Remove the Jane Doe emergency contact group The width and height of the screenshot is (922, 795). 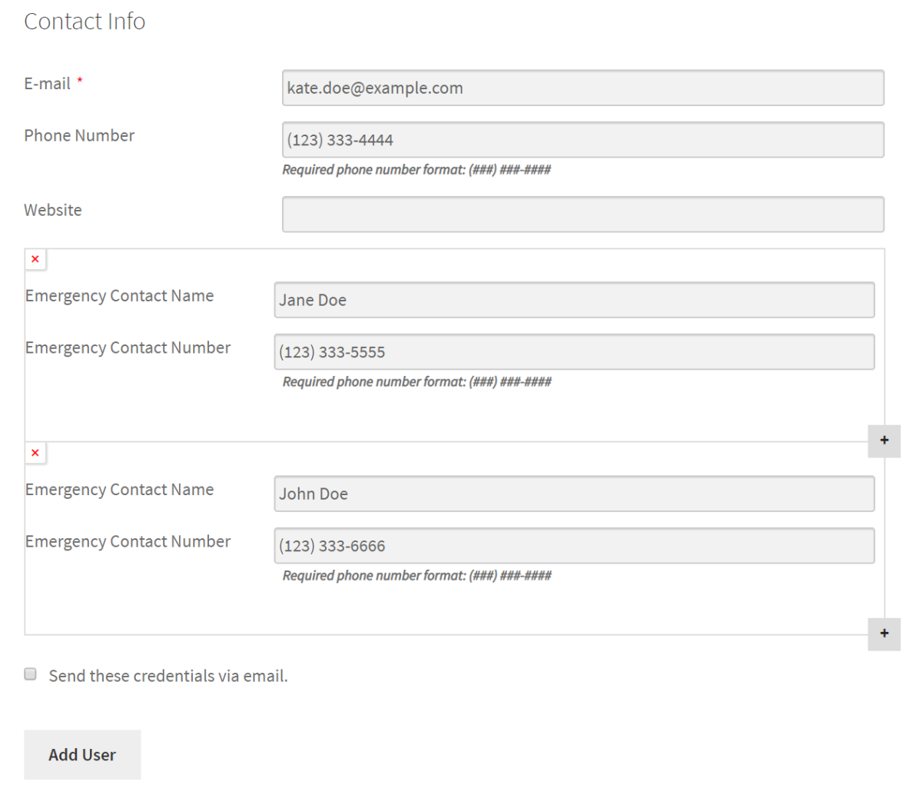pyautogui.click(x=35, y=260)
